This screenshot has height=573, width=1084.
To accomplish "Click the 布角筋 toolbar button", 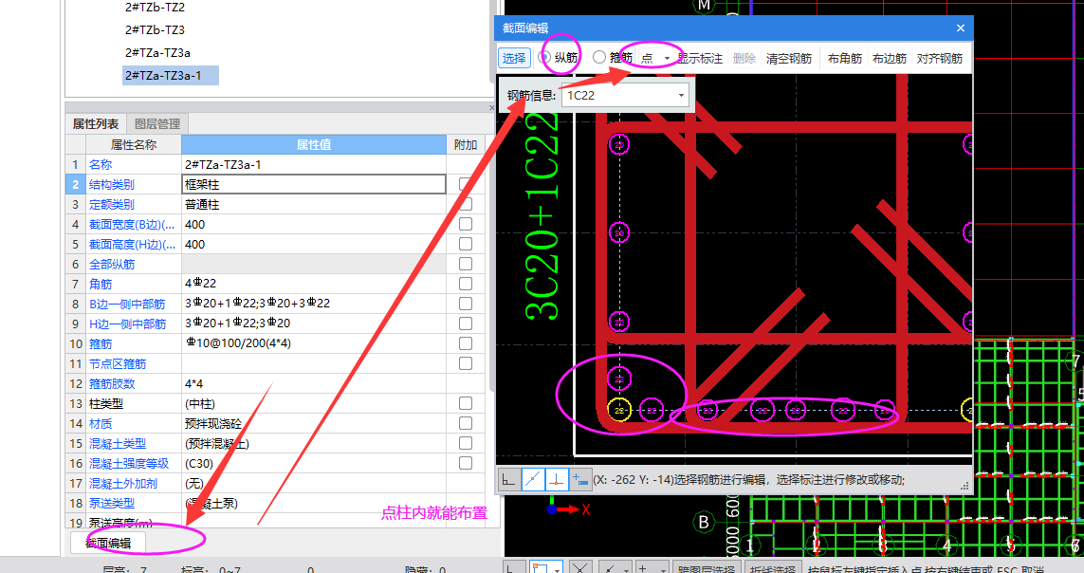I will (x=845, y=58).
